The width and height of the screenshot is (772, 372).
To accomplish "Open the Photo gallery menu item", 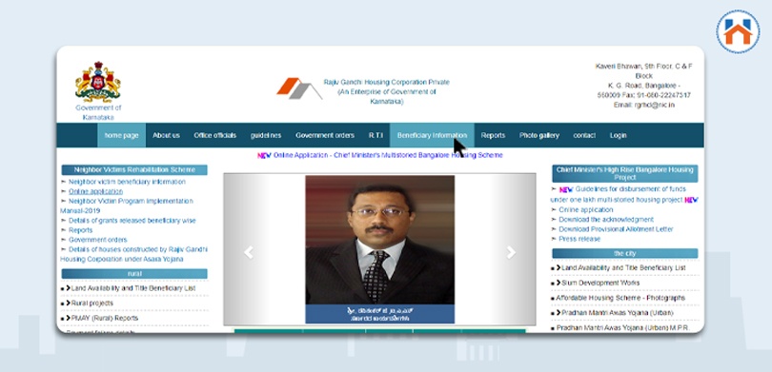I will [x=539, y=135].
